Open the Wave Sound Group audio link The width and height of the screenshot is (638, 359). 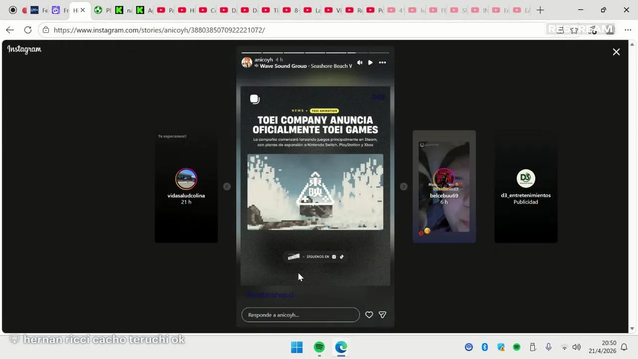(283, 66)
